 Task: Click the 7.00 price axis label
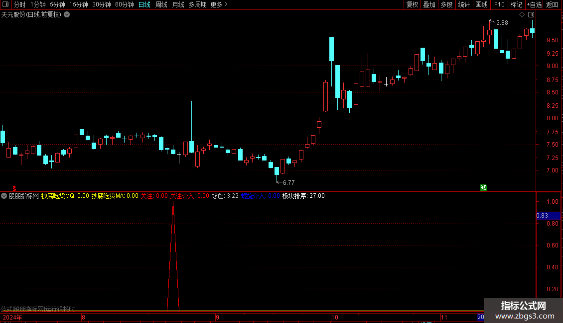(x=552, y=170)
